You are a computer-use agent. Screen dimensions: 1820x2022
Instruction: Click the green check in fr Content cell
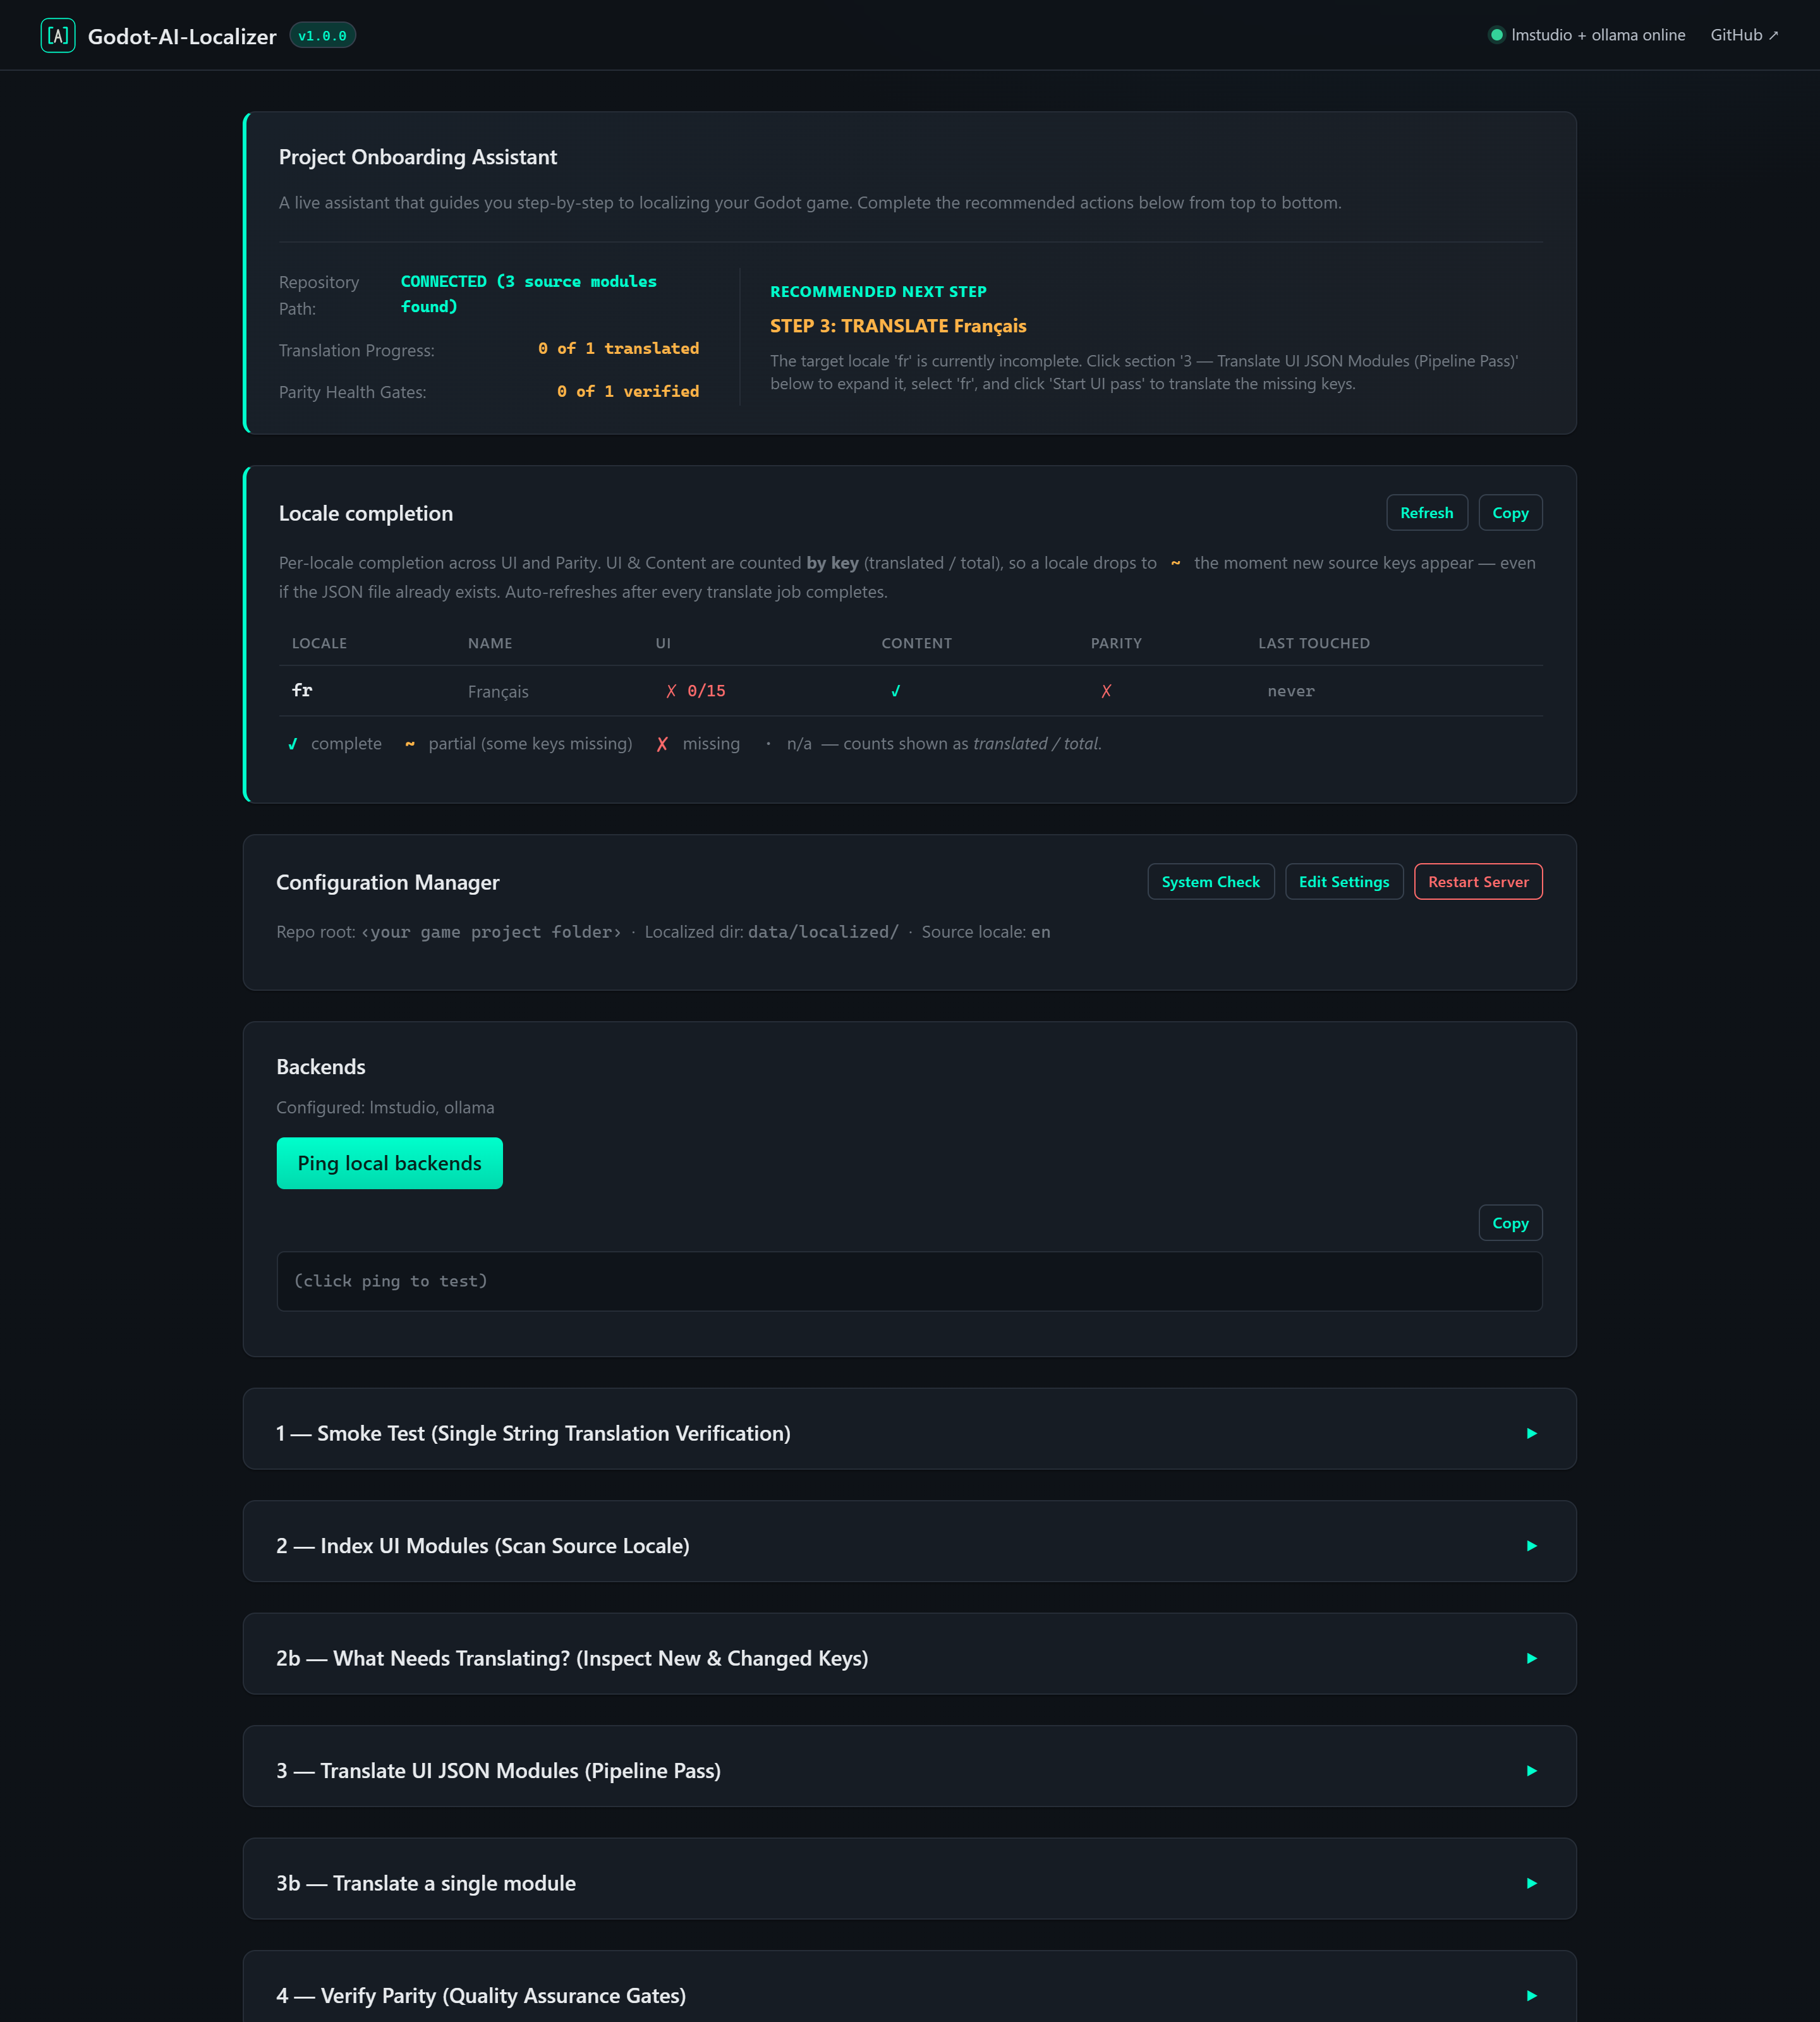tap(896, 691)
